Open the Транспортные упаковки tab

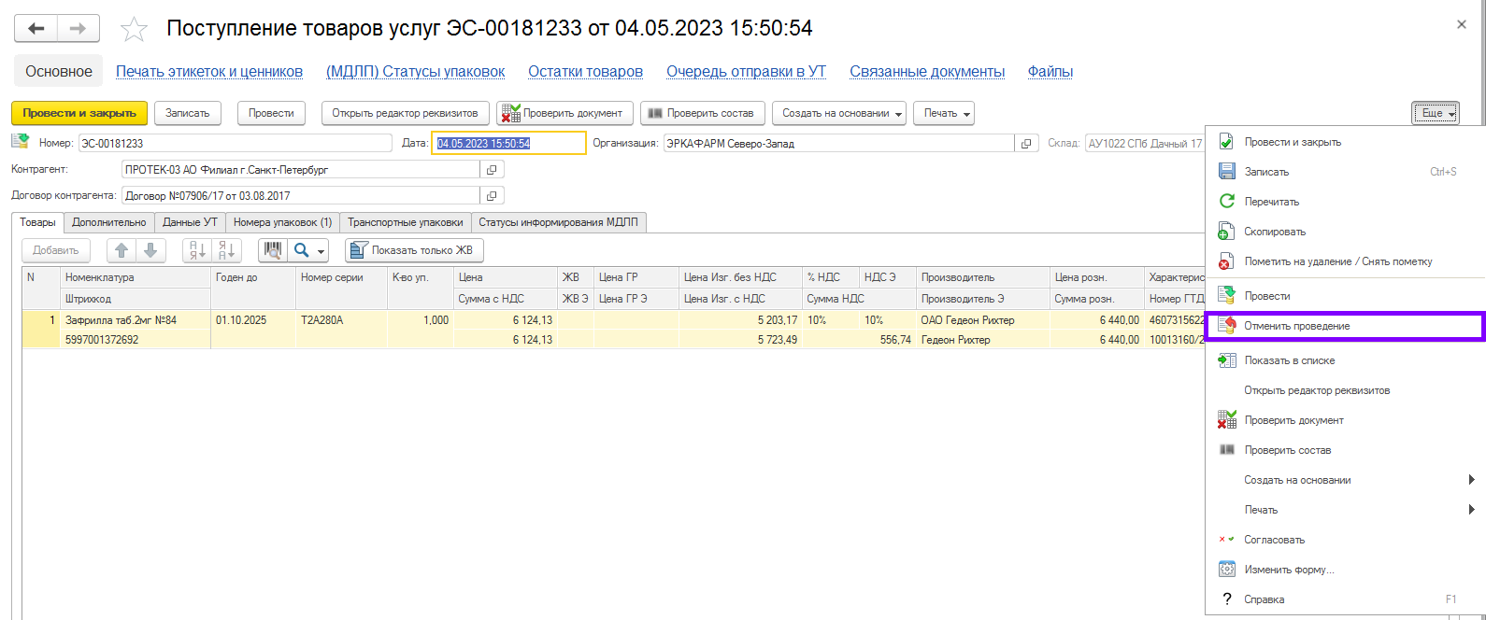tap(405, 222)
